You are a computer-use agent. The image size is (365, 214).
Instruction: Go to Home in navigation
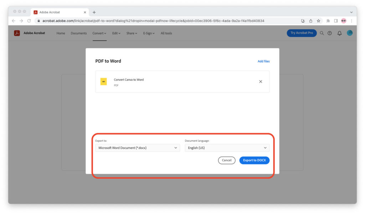click(x=61, y=33)
